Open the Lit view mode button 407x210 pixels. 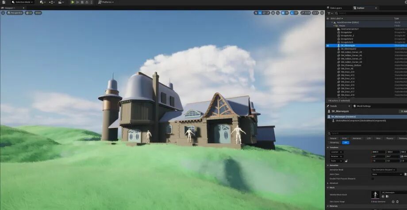click(x=29, y=13)
